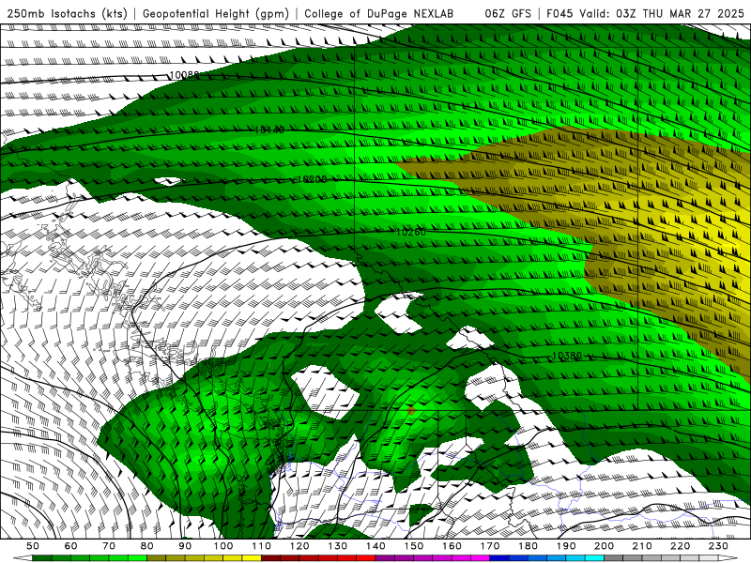Click the '06Z GFS' model run label
This screenshot has height=563, width=751.
tap(508, 13)
